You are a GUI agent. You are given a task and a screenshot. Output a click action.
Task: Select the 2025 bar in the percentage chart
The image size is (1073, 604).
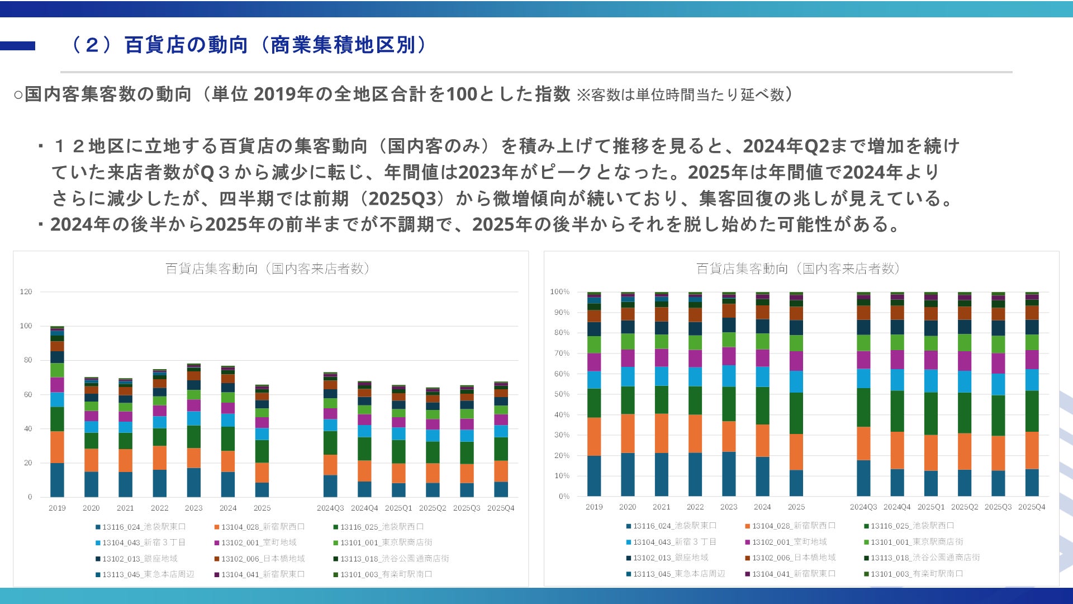point(796,394)
